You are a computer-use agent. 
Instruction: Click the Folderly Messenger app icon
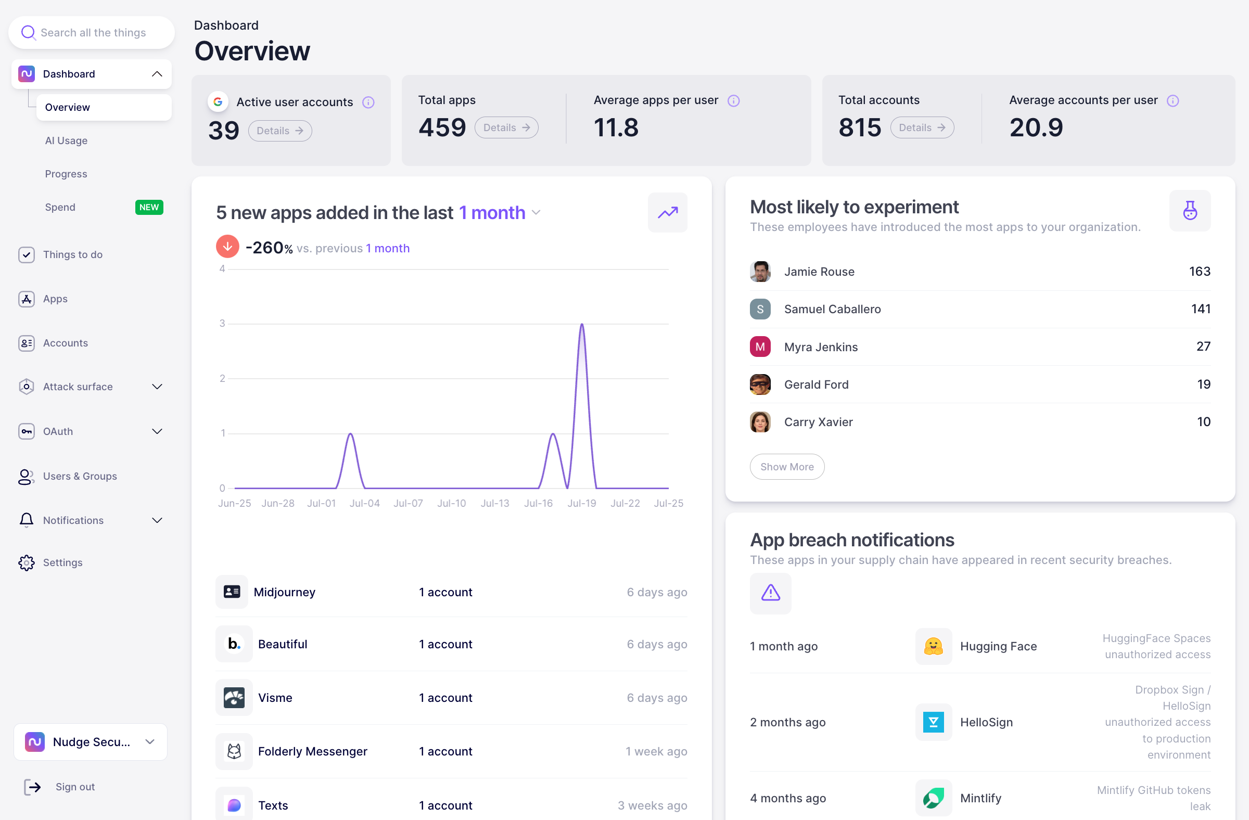click(x=234, y=751)
